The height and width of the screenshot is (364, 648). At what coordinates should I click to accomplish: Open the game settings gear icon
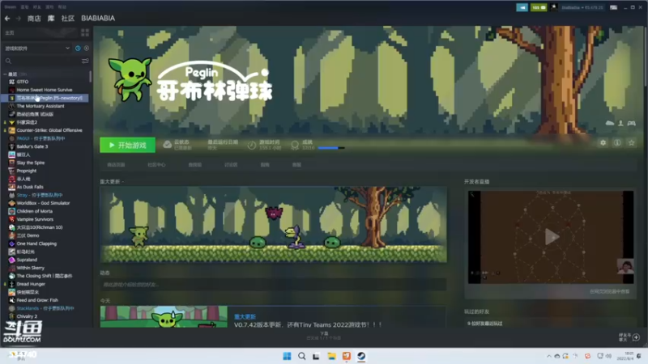(603, 143)
